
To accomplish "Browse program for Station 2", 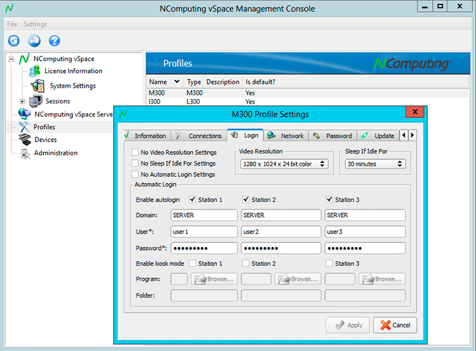I will (298, 279).
